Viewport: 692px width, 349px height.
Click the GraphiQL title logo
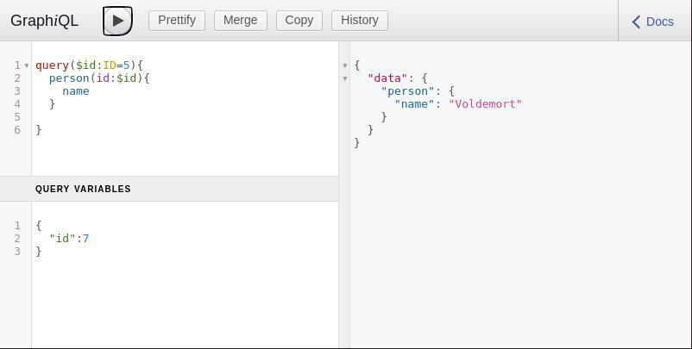pyautogui.click(x=44, y=21)
